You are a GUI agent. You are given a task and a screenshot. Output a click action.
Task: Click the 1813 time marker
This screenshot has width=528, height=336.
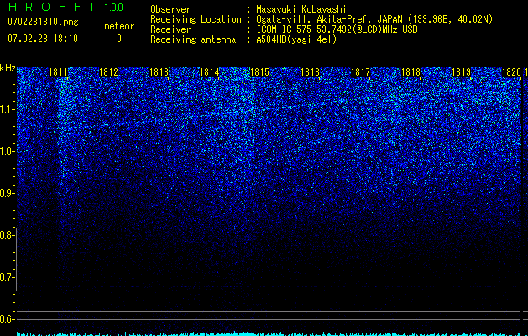pos(159,72)
